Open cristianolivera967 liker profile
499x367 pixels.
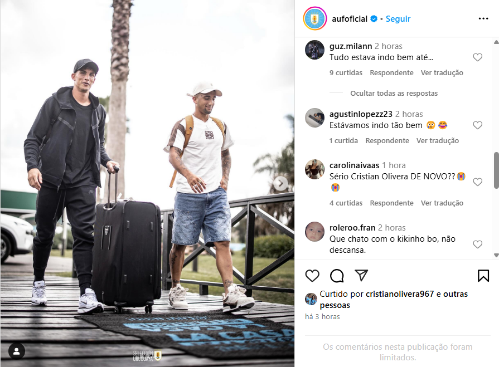click(x=400, y=294)
